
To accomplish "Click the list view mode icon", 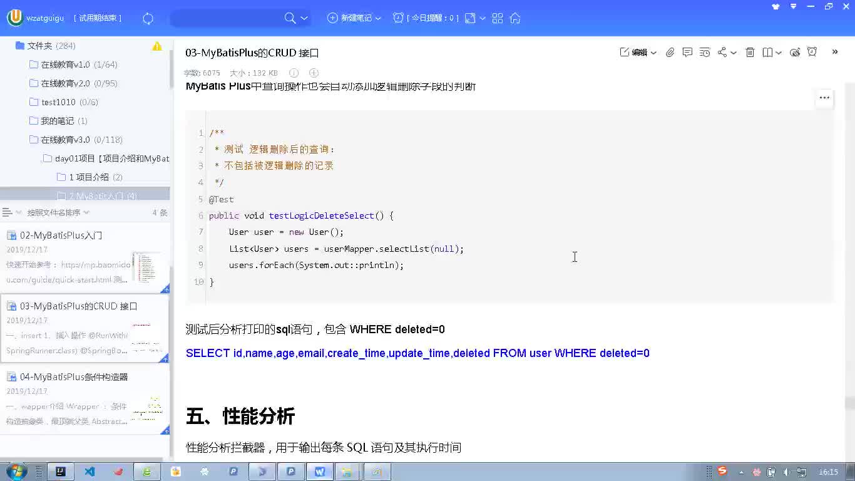I will click(x=8, y=212).
